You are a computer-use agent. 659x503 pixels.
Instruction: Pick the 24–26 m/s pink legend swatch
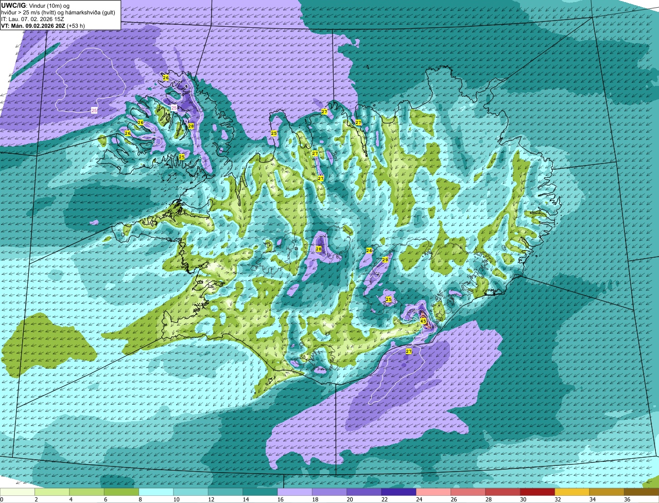pos(433,492)
